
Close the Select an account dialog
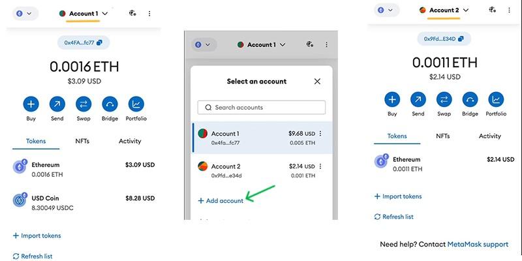pyautogui.click(x=317, y=81)
